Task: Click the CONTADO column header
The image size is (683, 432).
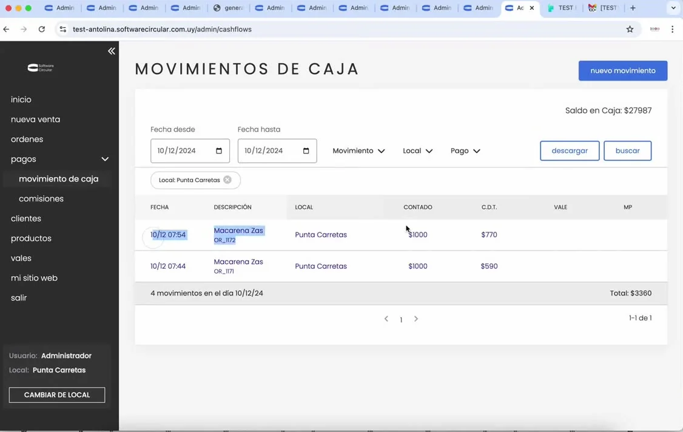Action: click(418, 207)
